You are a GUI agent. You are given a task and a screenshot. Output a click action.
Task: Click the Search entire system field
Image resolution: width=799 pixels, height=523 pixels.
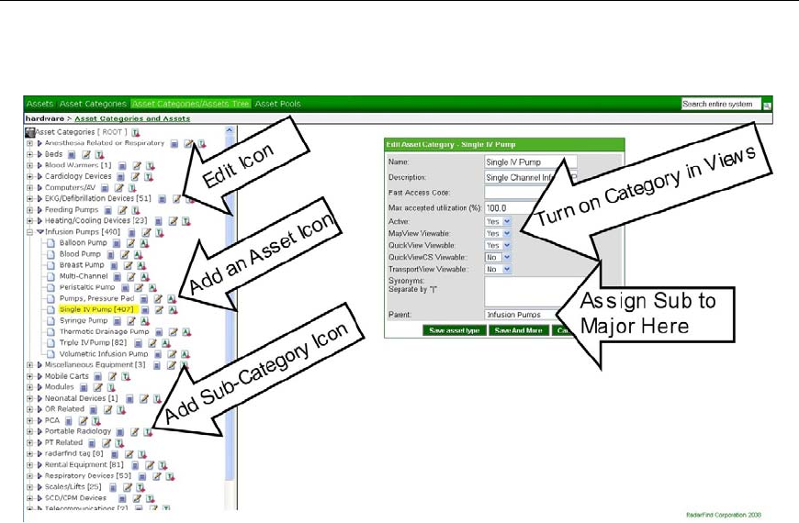[721, 104]
